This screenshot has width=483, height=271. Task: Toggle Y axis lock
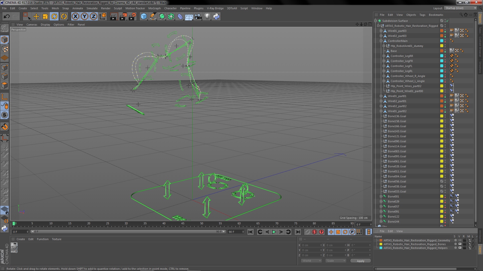tap(85, 17)
